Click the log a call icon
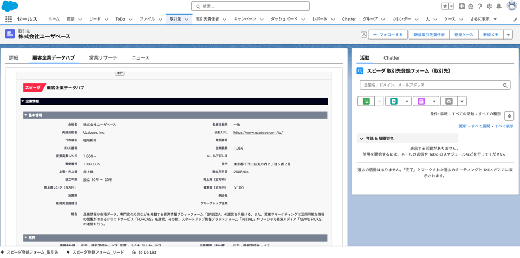The image size is (520, 258). coord(394,101)
